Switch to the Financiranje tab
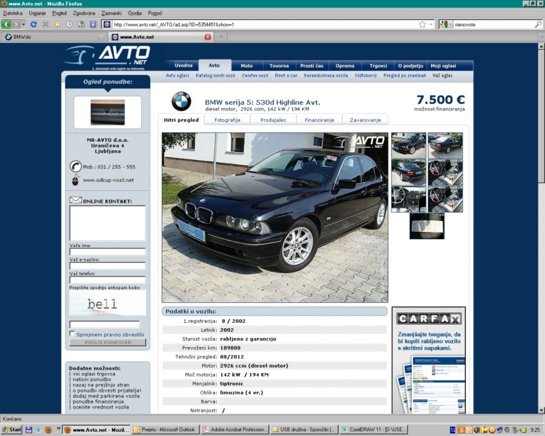Image resolution: width=545 pixels, height=436 pixels. click(319, 120)
